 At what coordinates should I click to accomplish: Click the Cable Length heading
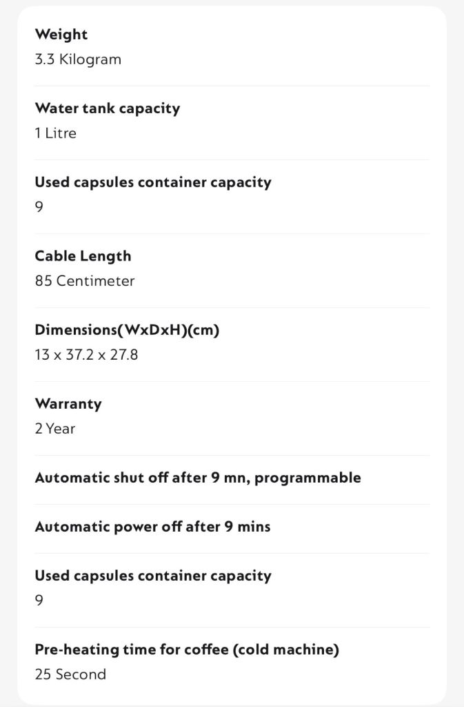tap(83, 256)
